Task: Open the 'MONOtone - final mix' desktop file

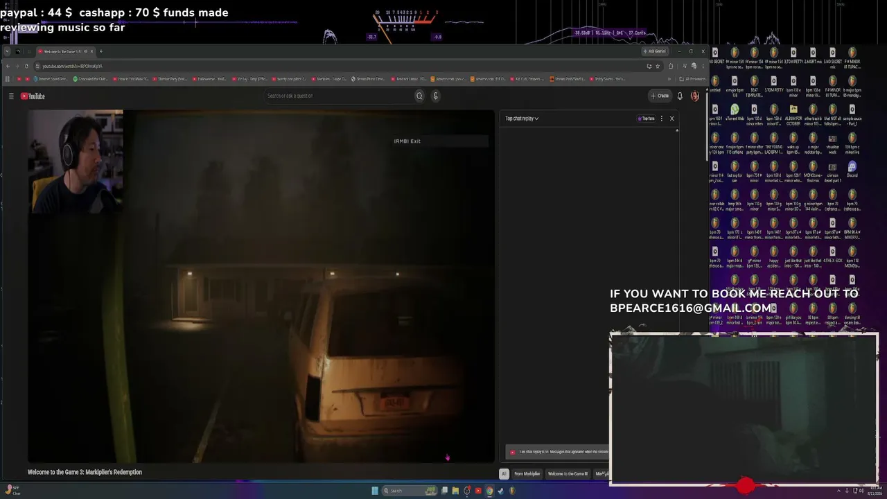Action: 813,170
